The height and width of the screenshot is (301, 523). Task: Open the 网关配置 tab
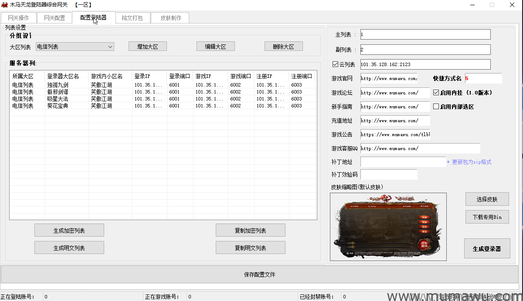[x=54, y=18]
